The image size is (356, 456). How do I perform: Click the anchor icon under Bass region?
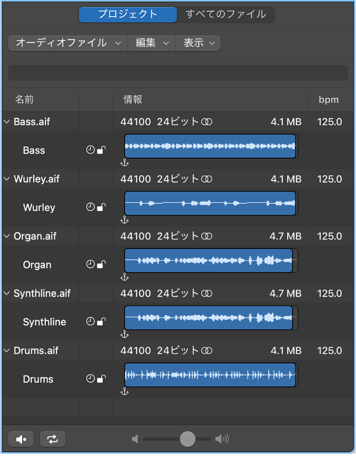click(x=124, y=163)
